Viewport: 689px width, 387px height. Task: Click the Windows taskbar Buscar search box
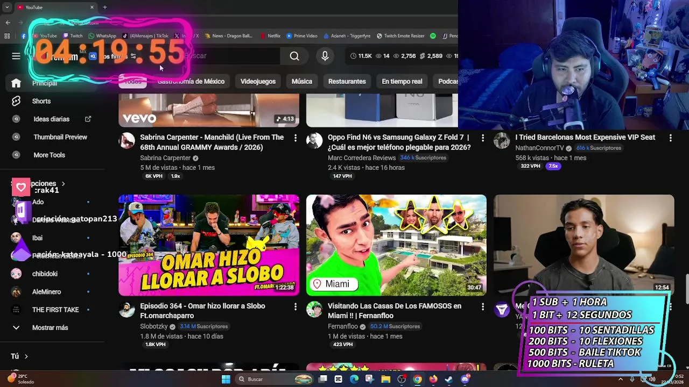coord(275,379)
